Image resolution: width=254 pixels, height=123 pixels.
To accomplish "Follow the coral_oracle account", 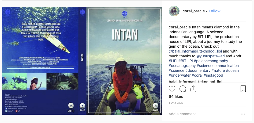I will [x=214, y=11].
